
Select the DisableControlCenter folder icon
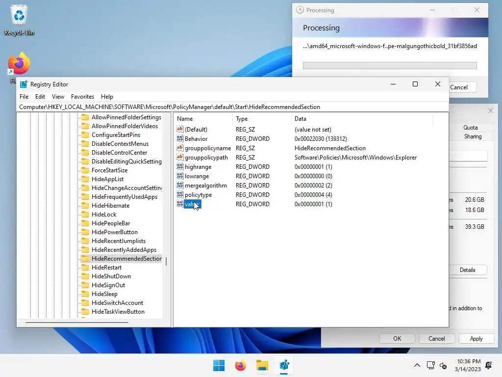point(85,153)
